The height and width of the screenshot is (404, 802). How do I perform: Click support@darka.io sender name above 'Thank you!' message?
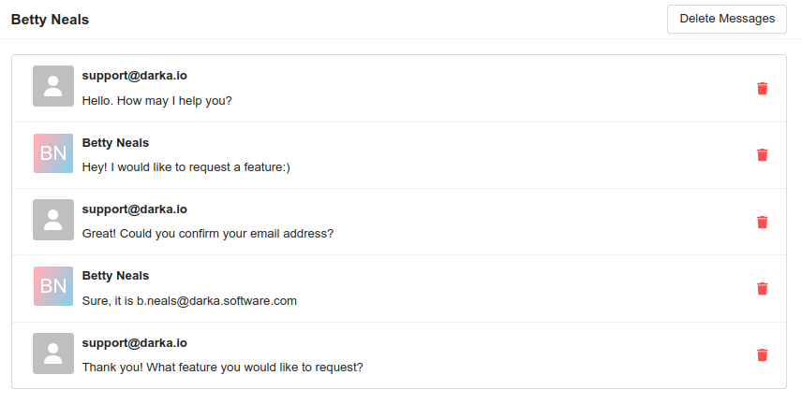click(x=134, y=342)
